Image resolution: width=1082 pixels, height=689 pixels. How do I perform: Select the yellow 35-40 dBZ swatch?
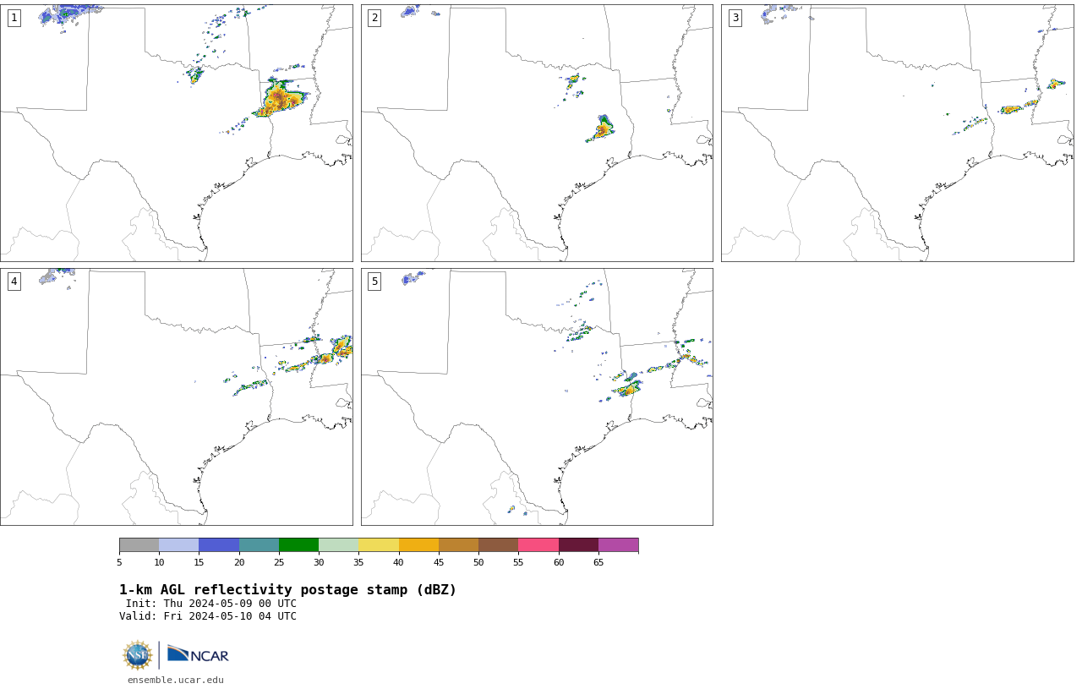click(x=379, y=545)
